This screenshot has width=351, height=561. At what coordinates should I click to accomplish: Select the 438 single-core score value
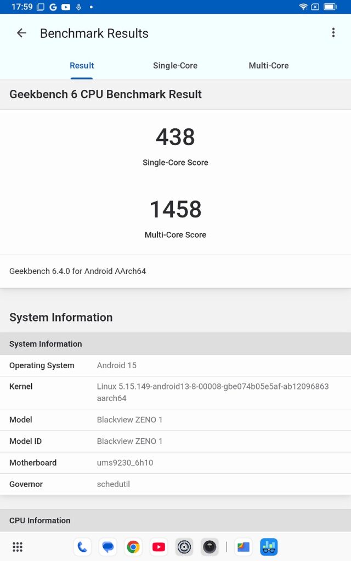pos(175,136)
